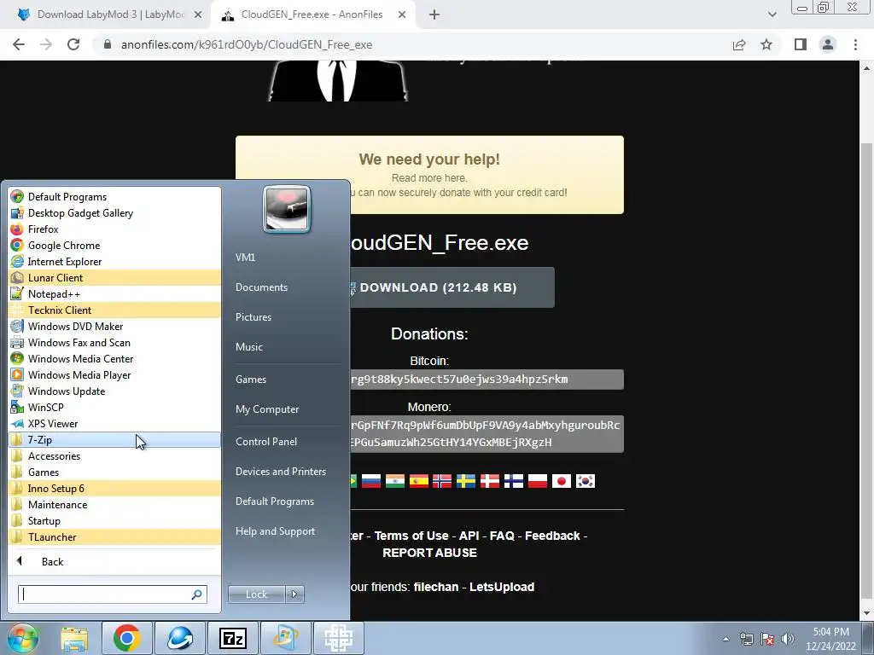874x655 pixels.
Task: Open Default Programs in the programs list
Action: coord(115,197)
